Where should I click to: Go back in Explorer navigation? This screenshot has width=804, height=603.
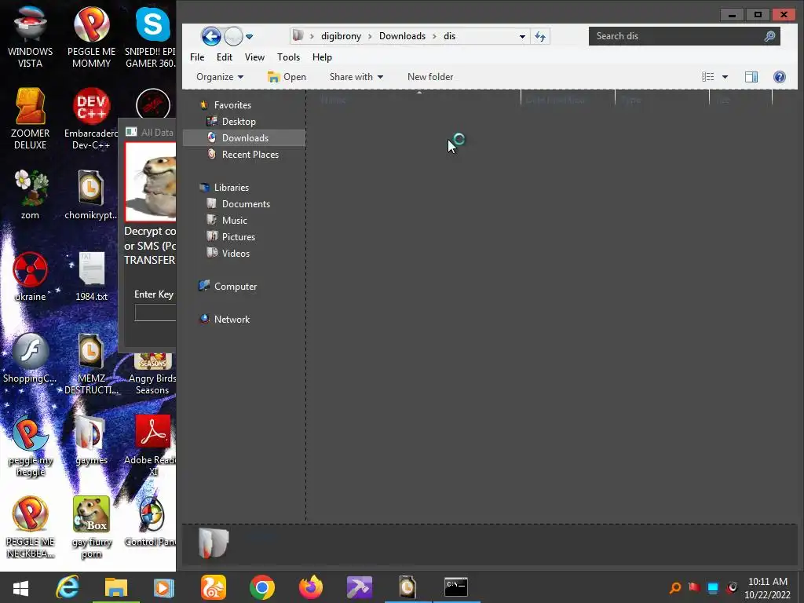click(211, 36)
